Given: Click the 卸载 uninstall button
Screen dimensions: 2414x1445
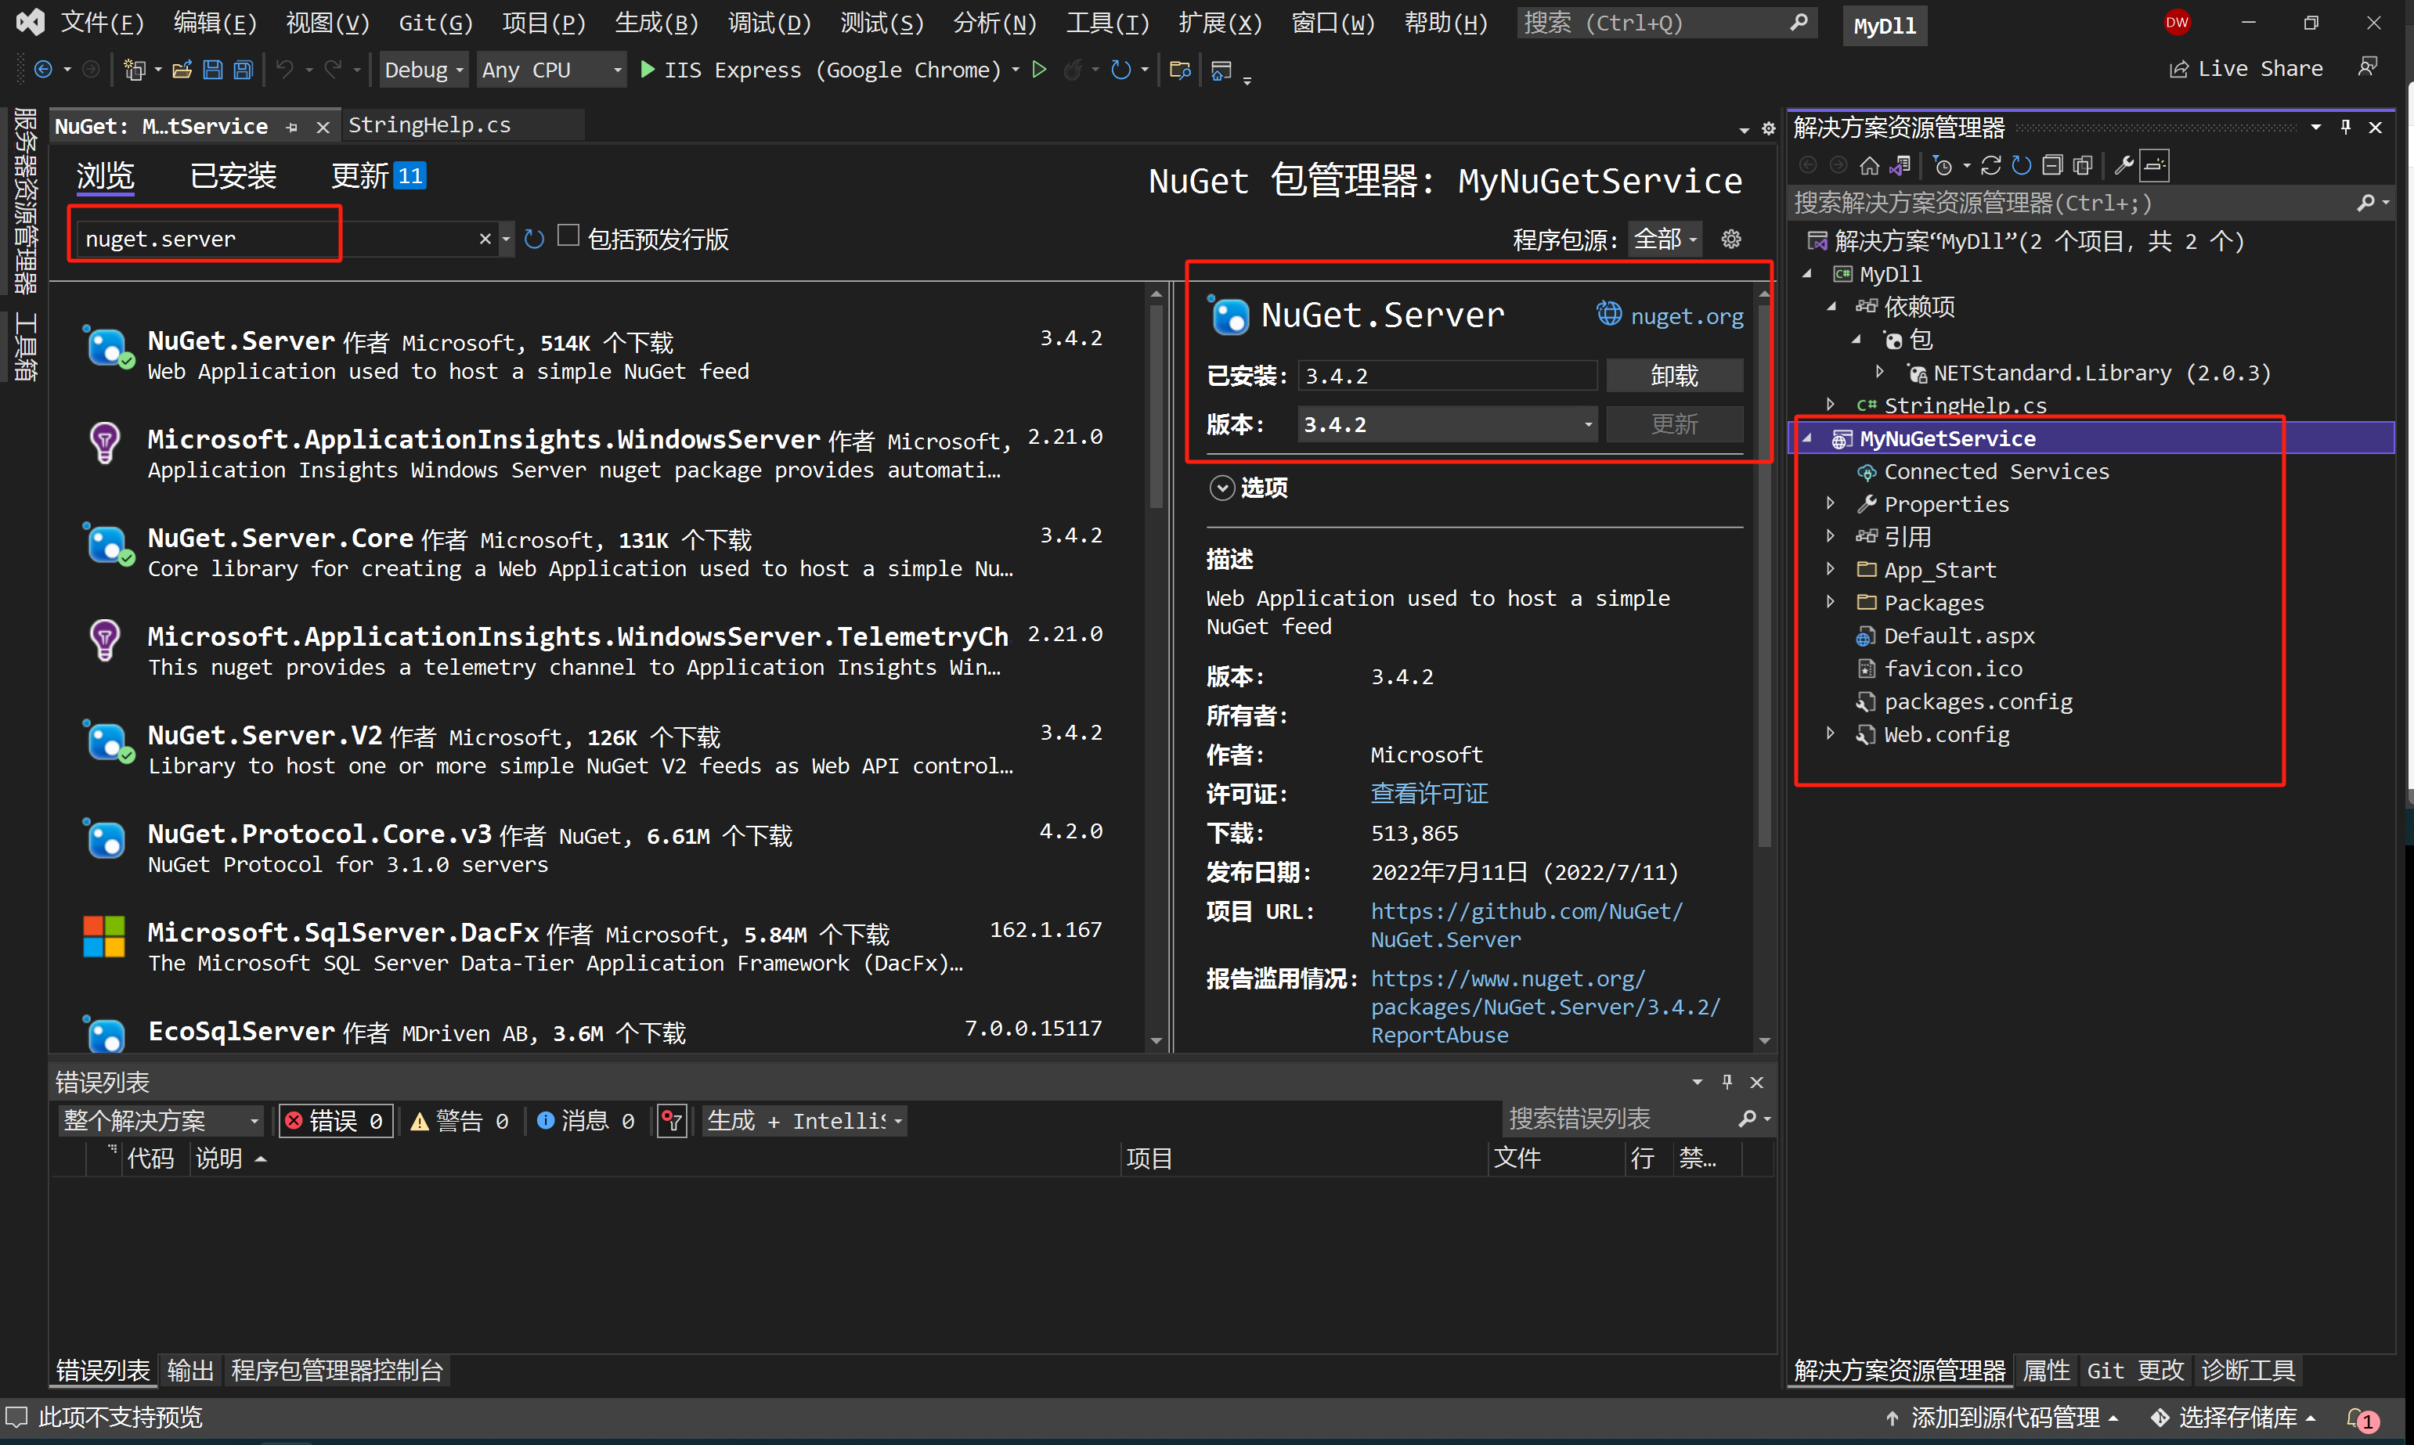Looking at the screenshot, I should 1674,376.
